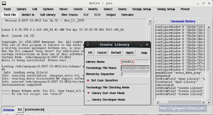Click the Command History heading

(x=183, y=21)
